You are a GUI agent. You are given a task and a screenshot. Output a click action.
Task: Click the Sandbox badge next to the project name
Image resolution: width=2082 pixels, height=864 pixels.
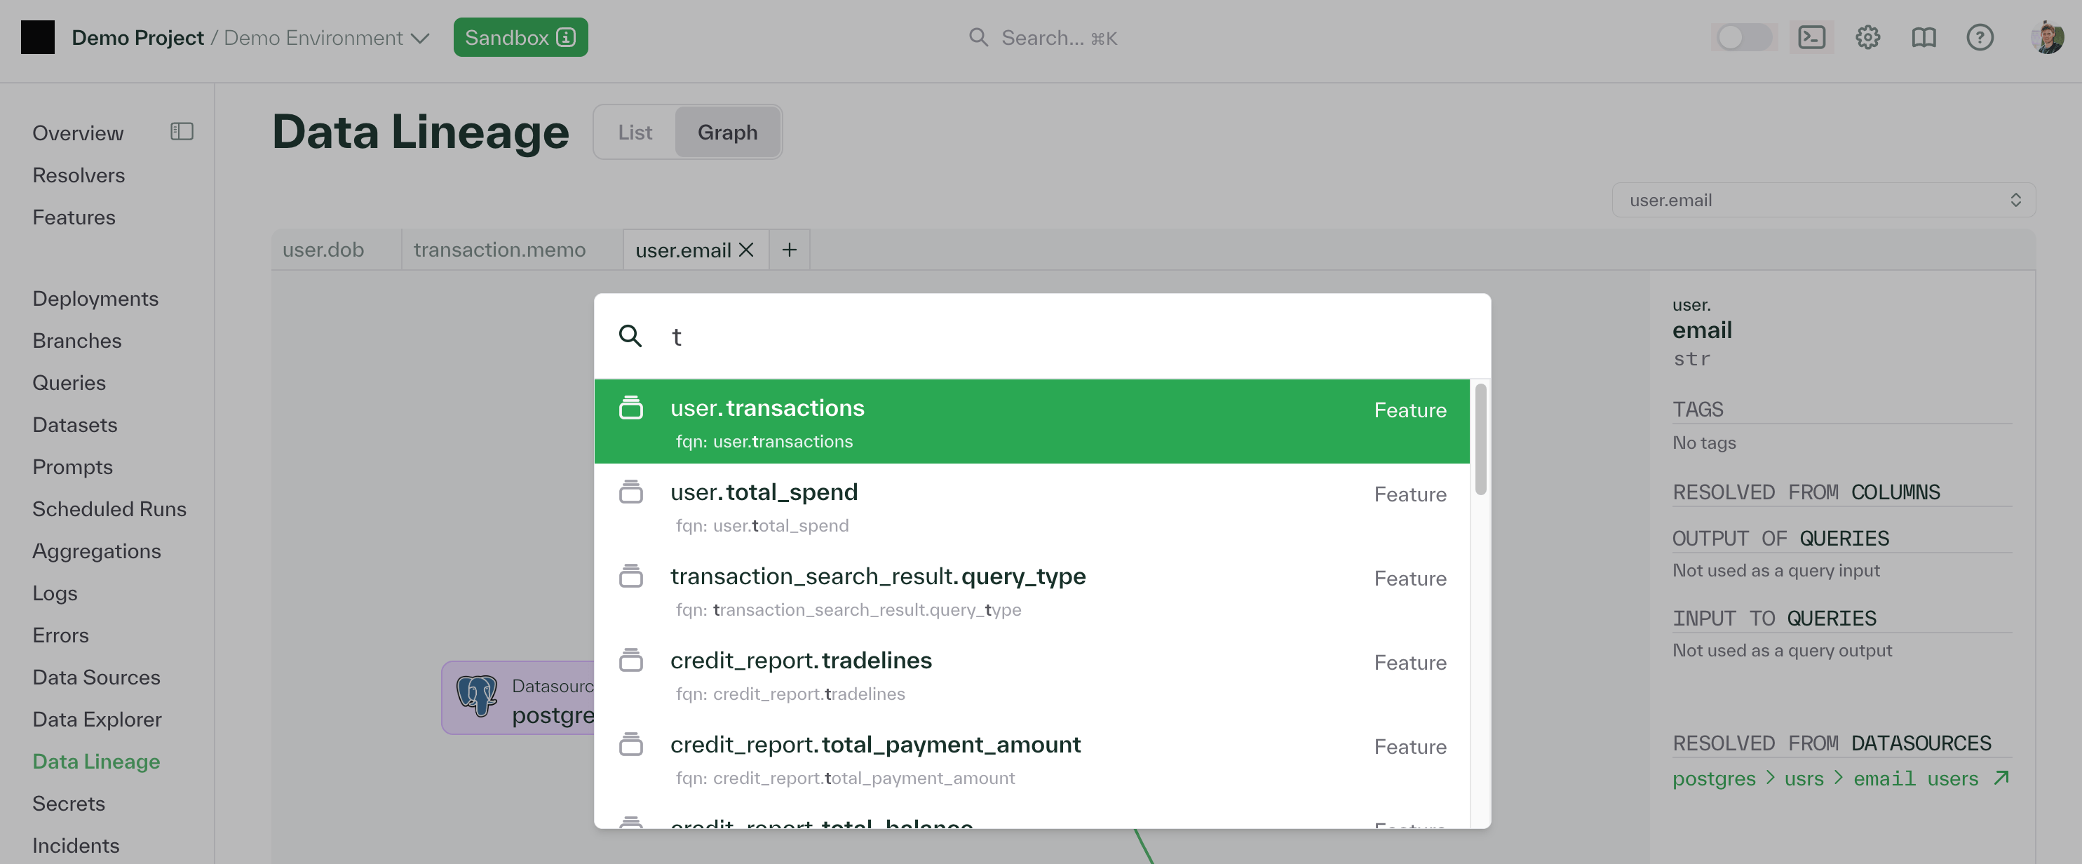click(x=520, y=37)
